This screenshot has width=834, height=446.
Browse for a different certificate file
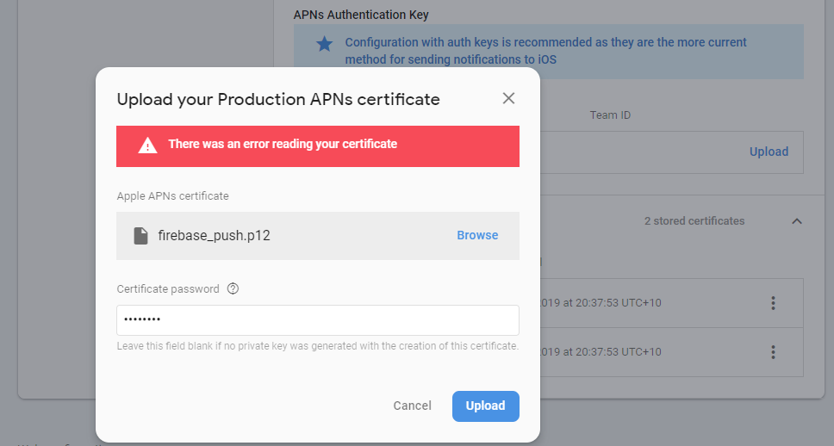(477, 235)
